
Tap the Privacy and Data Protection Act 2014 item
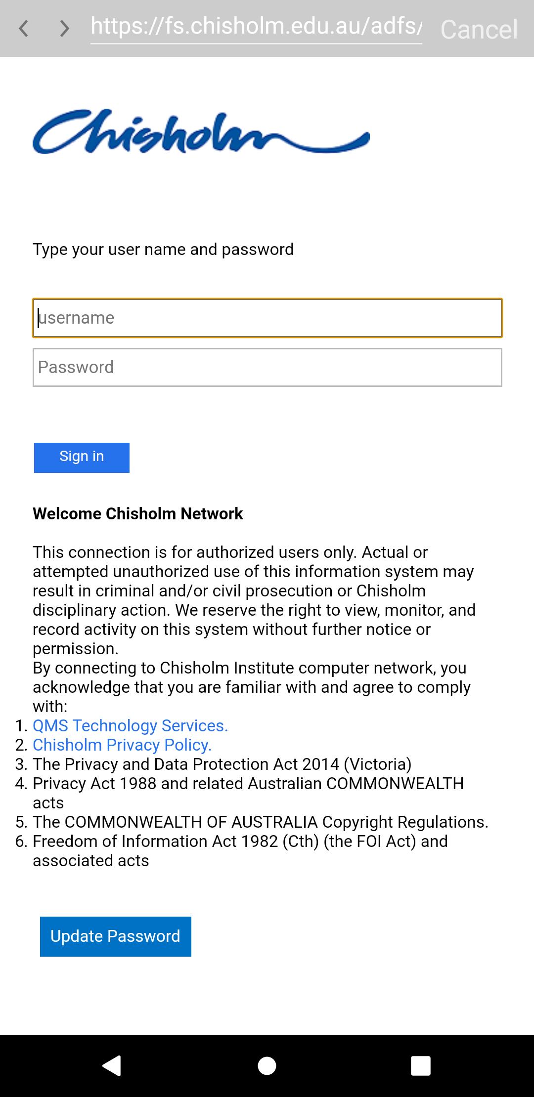222,764
